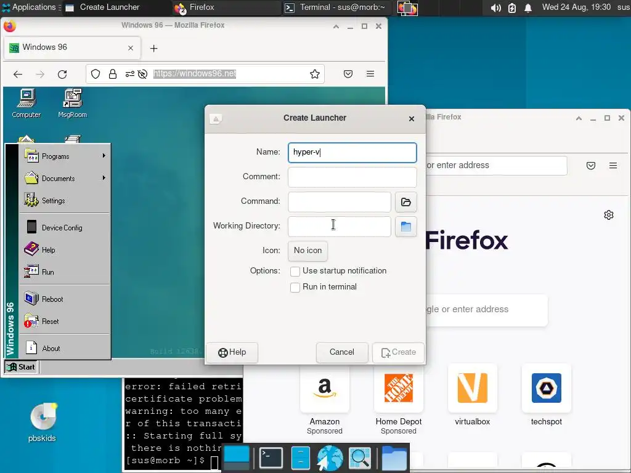Open Computer icon on Windows 96 desktop
Viewport: 631px width, 473px height.
[26, 103]
